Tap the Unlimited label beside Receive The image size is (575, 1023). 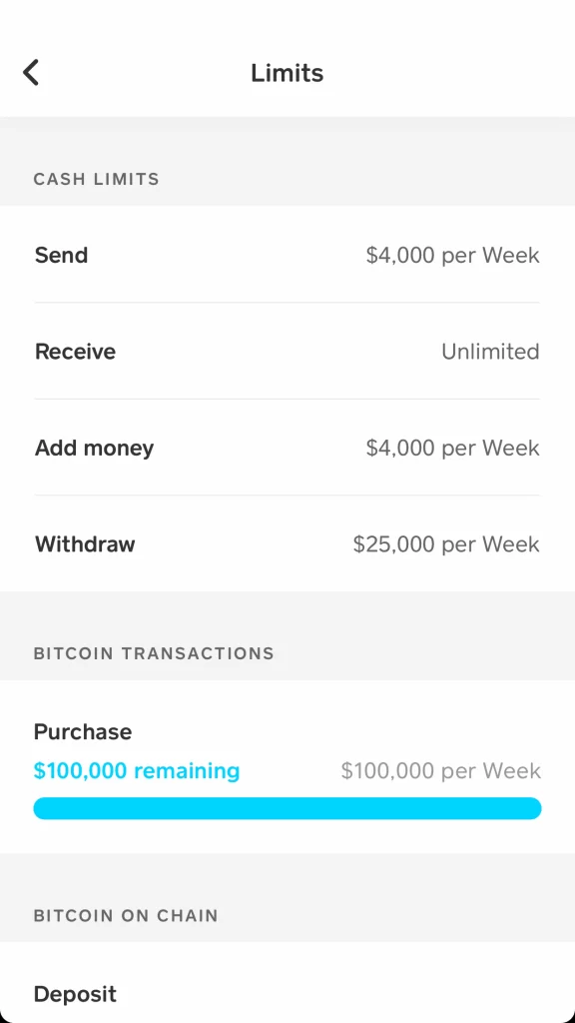[490, 351]
